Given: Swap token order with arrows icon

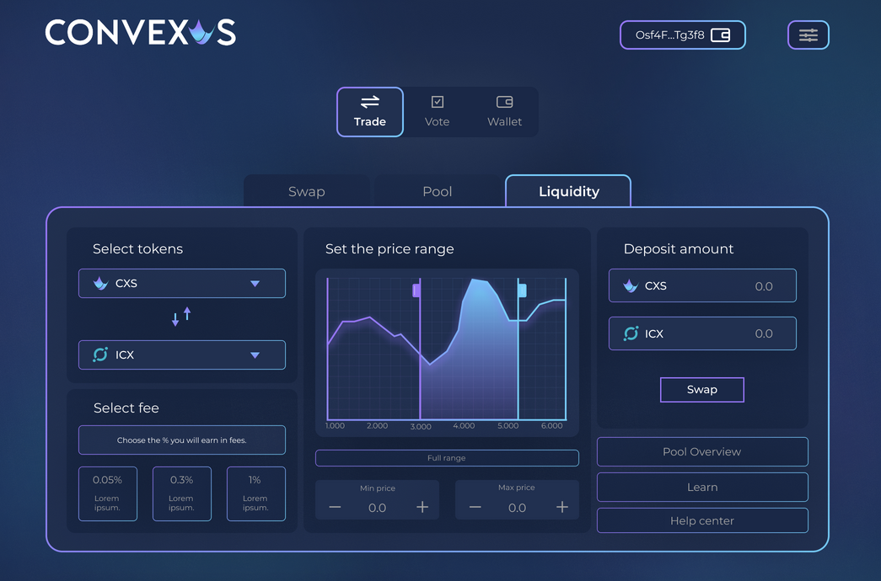Looking at the screenshot, I should (181, 317).
